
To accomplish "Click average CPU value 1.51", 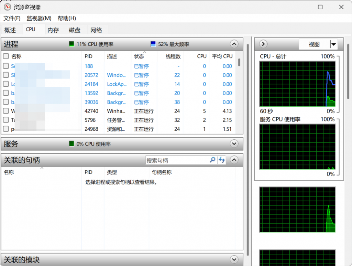I will [227, 129].
